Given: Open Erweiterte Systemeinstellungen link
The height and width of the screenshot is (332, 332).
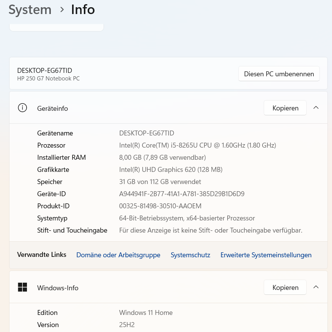Looking at the screenshot, I should click(266, 255).
